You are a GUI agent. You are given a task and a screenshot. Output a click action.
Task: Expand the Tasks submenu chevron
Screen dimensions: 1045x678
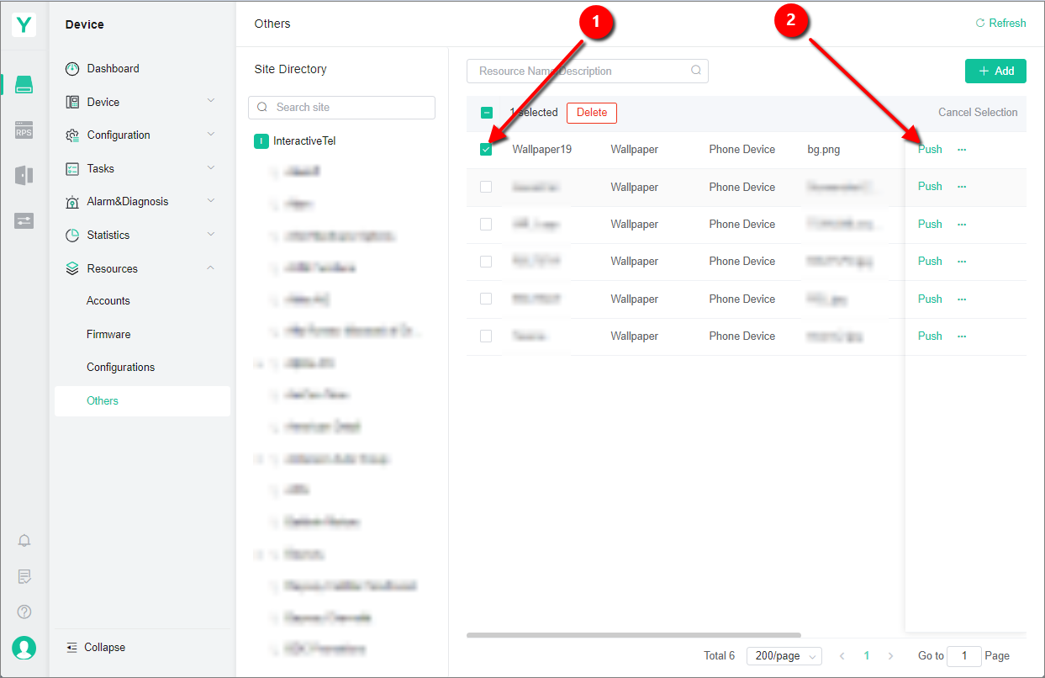[x=211, y=168]
